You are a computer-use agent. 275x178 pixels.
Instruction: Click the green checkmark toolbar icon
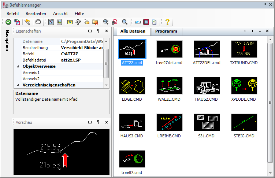tap(8, 22)
